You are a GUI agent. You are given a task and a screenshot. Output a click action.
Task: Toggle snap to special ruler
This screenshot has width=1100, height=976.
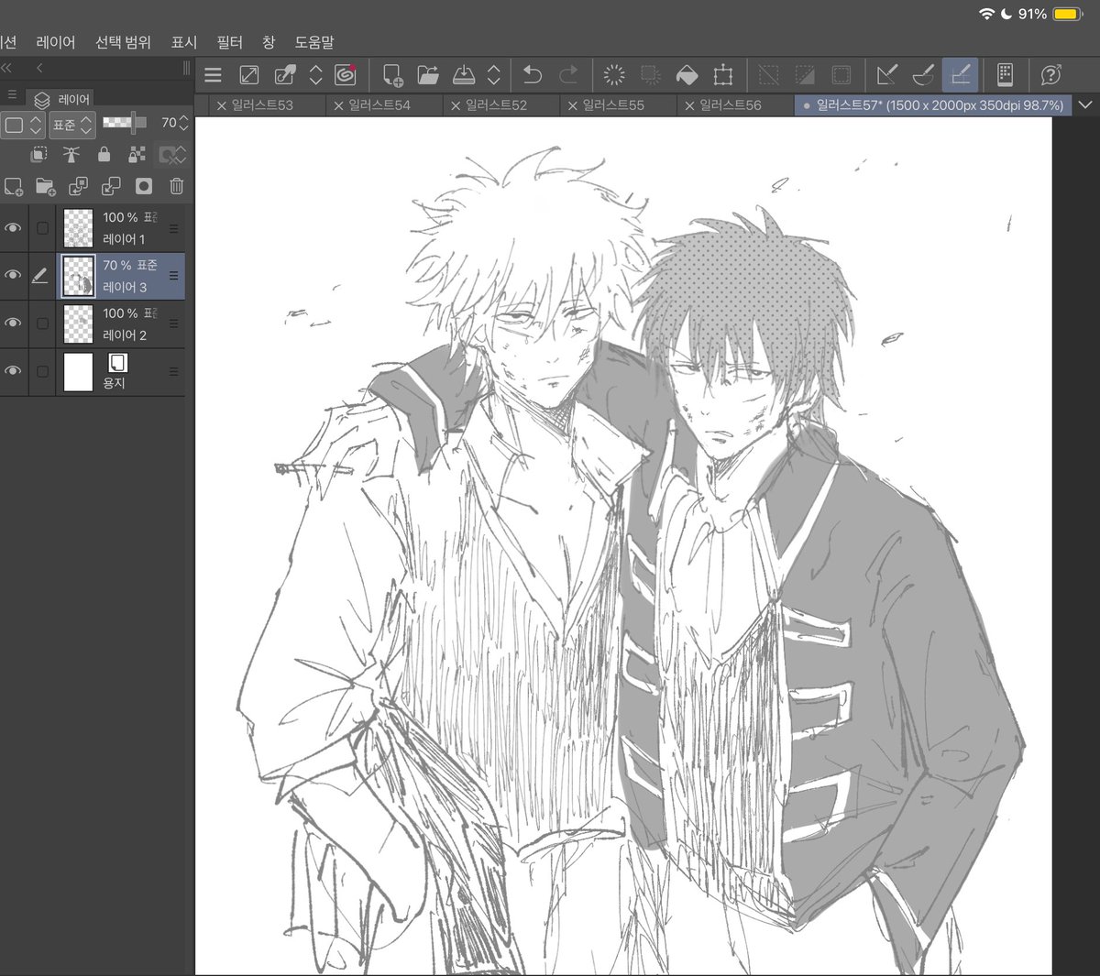point(924,75)
